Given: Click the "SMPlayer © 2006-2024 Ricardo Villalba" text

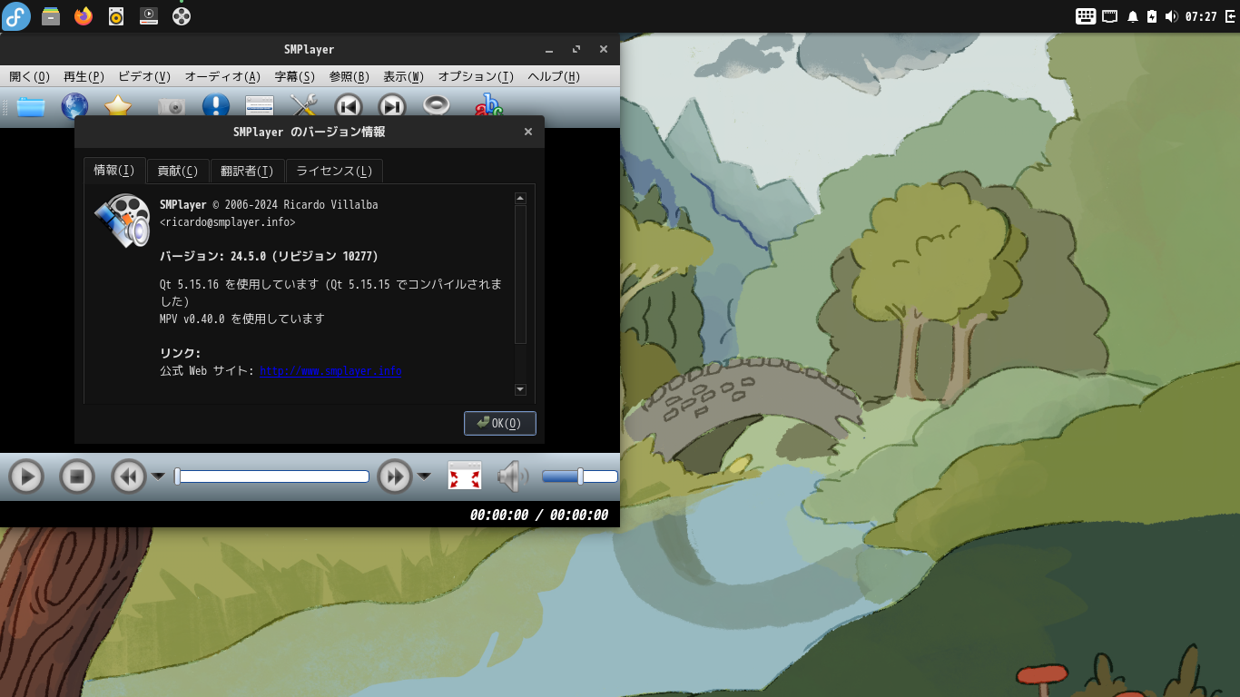Looking at the screenshot, I should [269, 205].
